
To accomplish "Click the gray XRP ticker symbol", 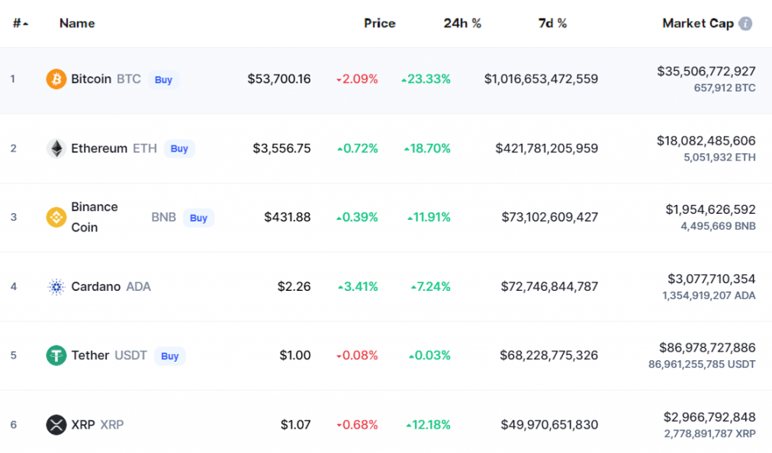I will pyautogui.click(x=112, y=425).
